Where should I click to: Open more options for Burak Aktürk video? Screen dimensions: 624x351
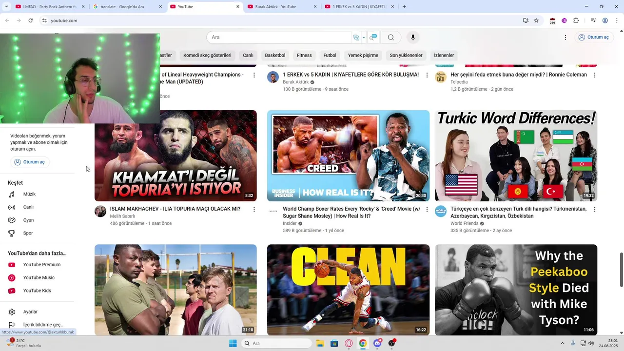point(427,75)
